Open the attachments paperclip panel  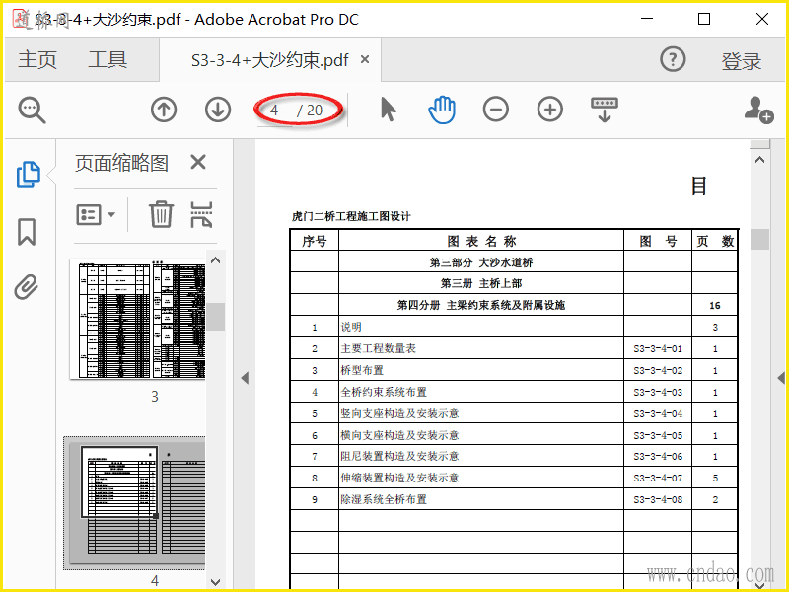pos(27,287)
